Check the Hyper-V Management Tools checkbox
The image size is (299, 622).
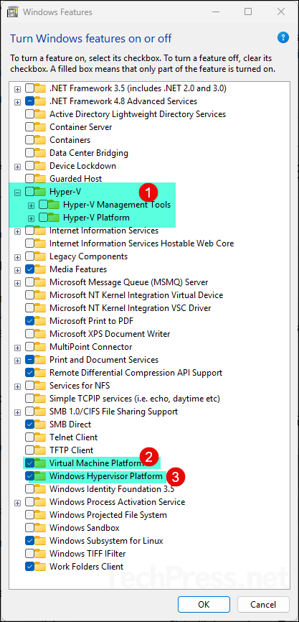point(43,205)
